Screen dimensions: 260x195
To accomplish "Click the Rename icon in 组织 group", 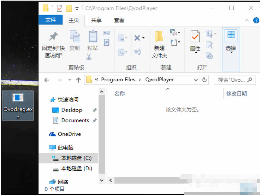I will click(137, 52).
